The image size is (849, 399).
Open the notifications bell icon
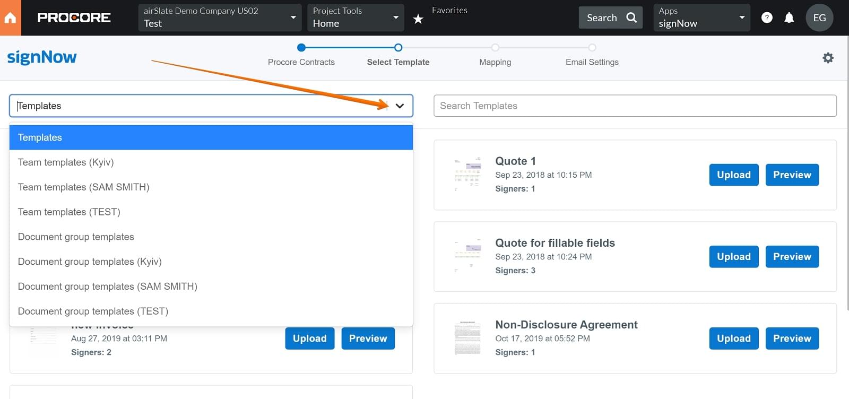click(789, 18)
